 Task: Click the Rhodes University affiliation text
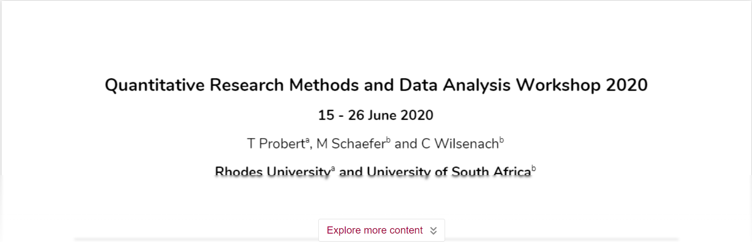click(272, 172)
